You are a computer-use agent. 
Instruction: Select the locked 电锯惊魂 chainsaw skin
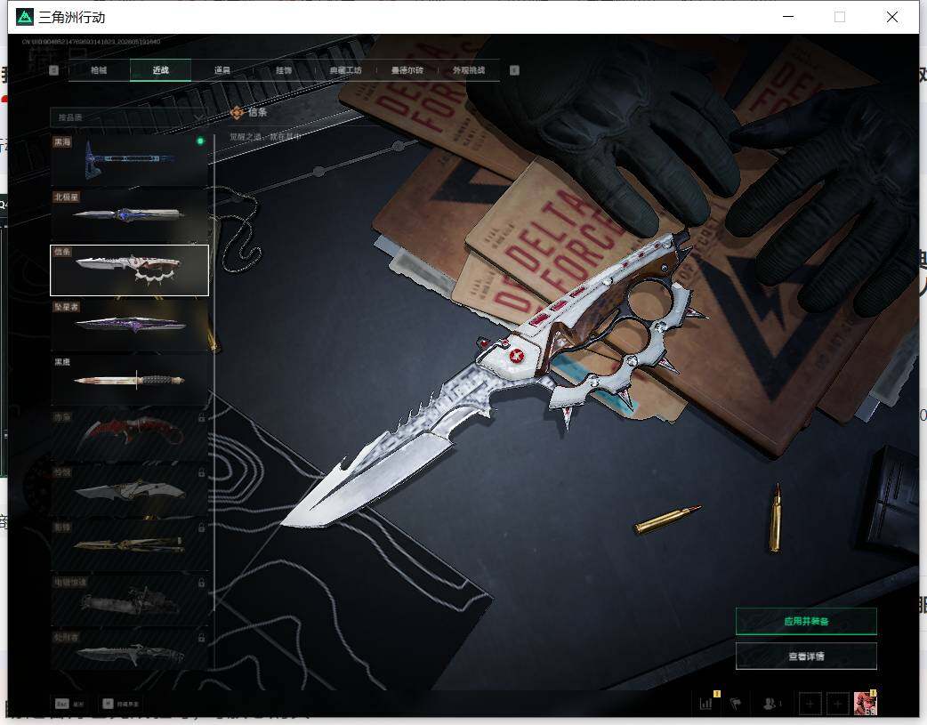130,600
